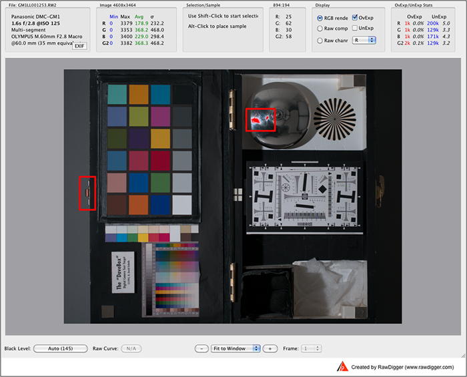Select the Raw composite radio button
The image size is (467, 377).
click(x=320, y=29)
